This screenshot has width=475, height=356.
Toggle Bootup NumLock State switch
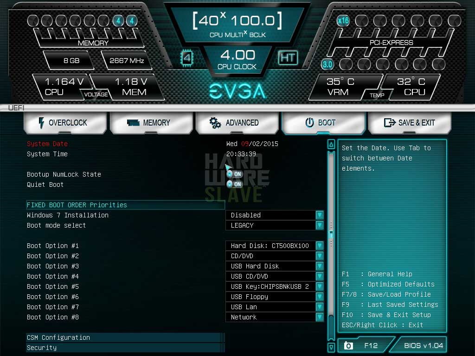[234, 174]
